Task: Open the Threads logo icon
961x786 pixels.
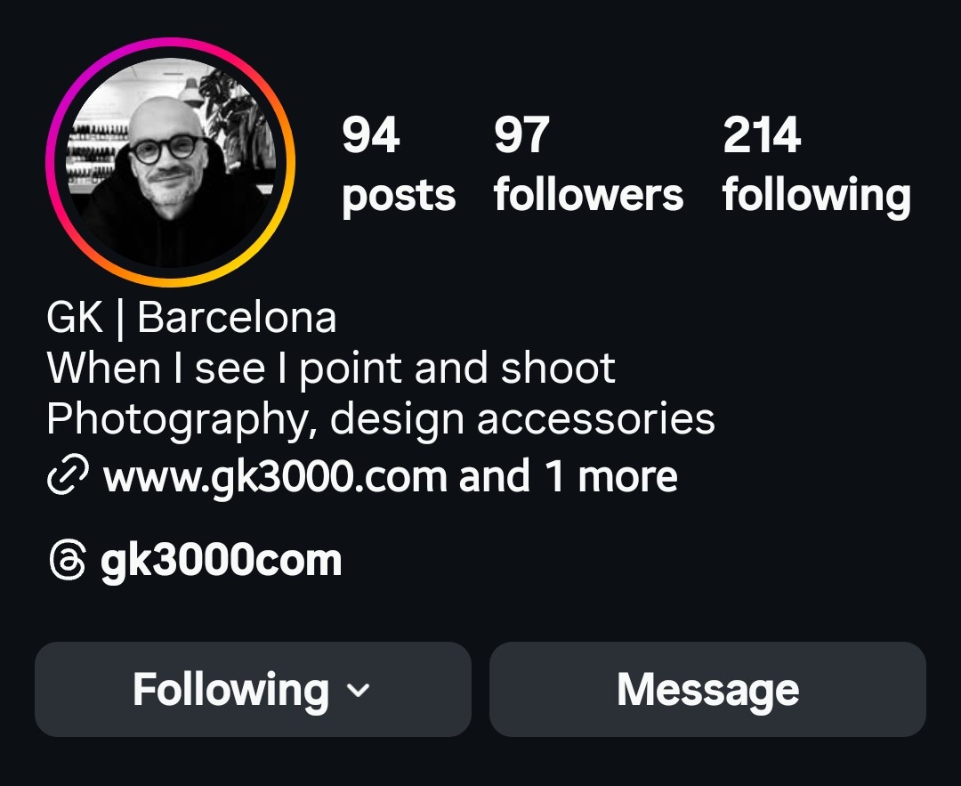Action: pos(67,559)
